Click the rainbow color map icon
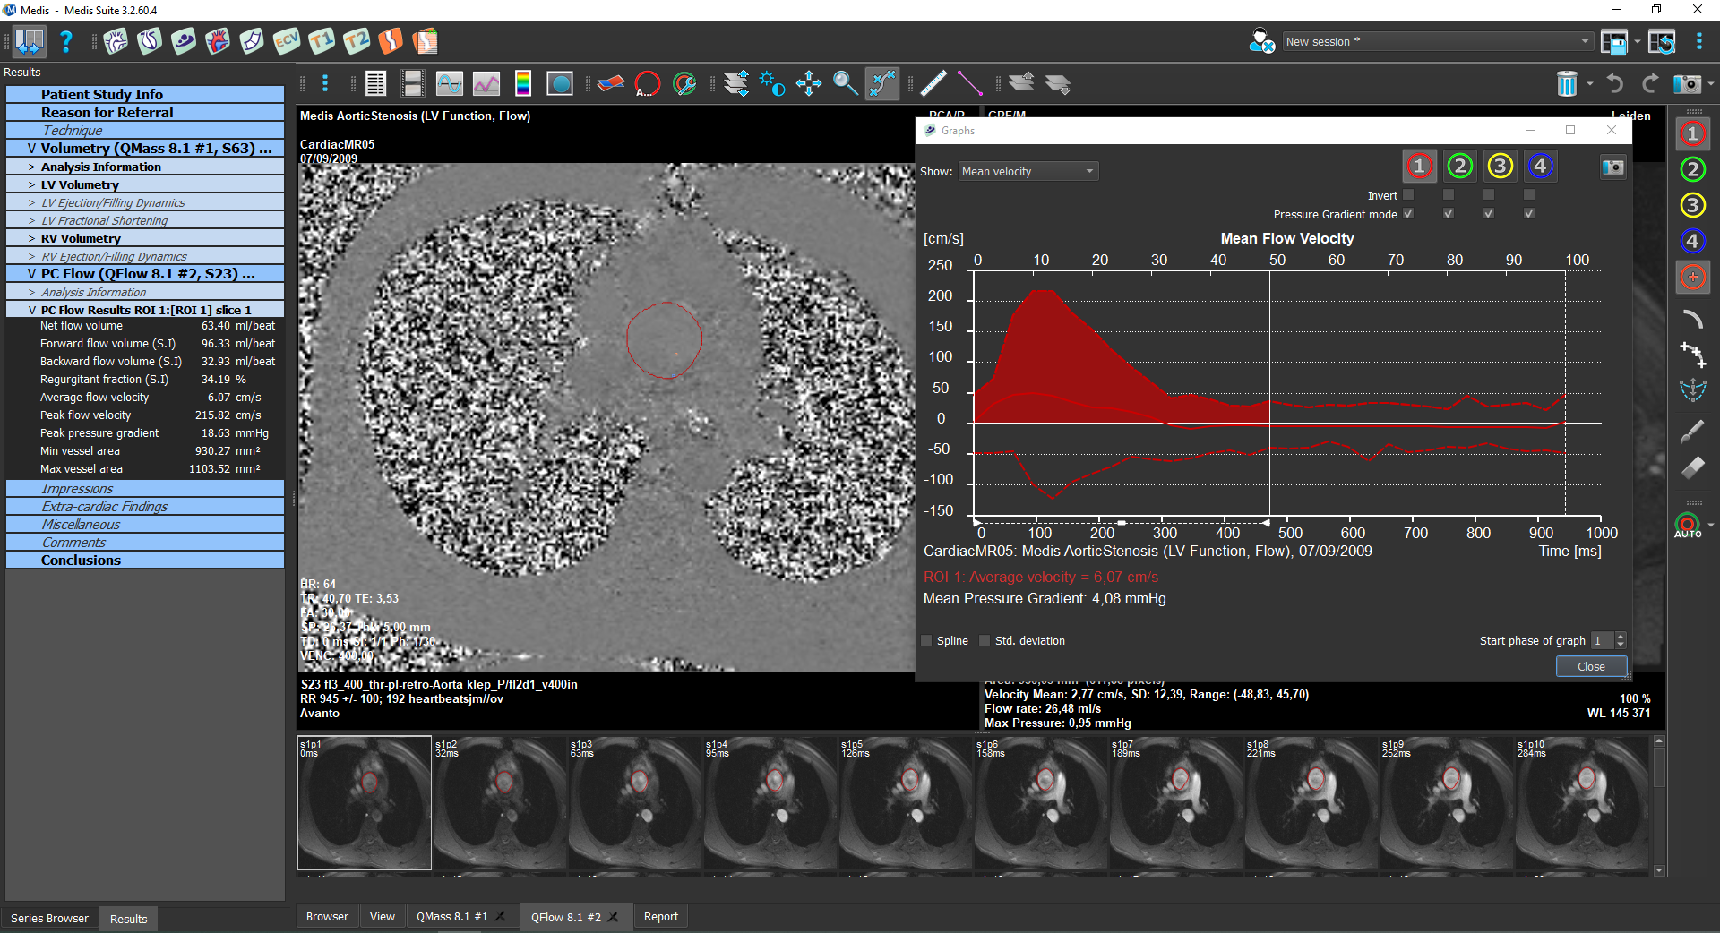 point(523,84)
